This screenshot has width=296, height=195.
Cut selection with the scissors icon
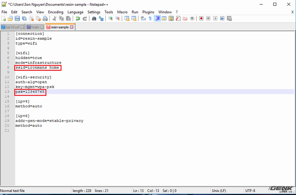55,18
